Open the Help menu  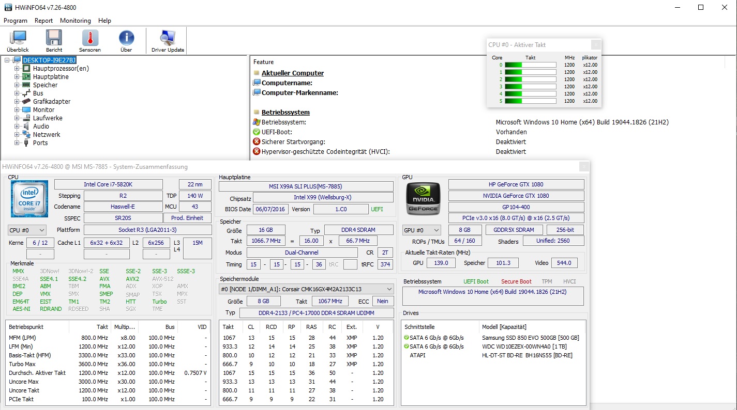[105, 21]
